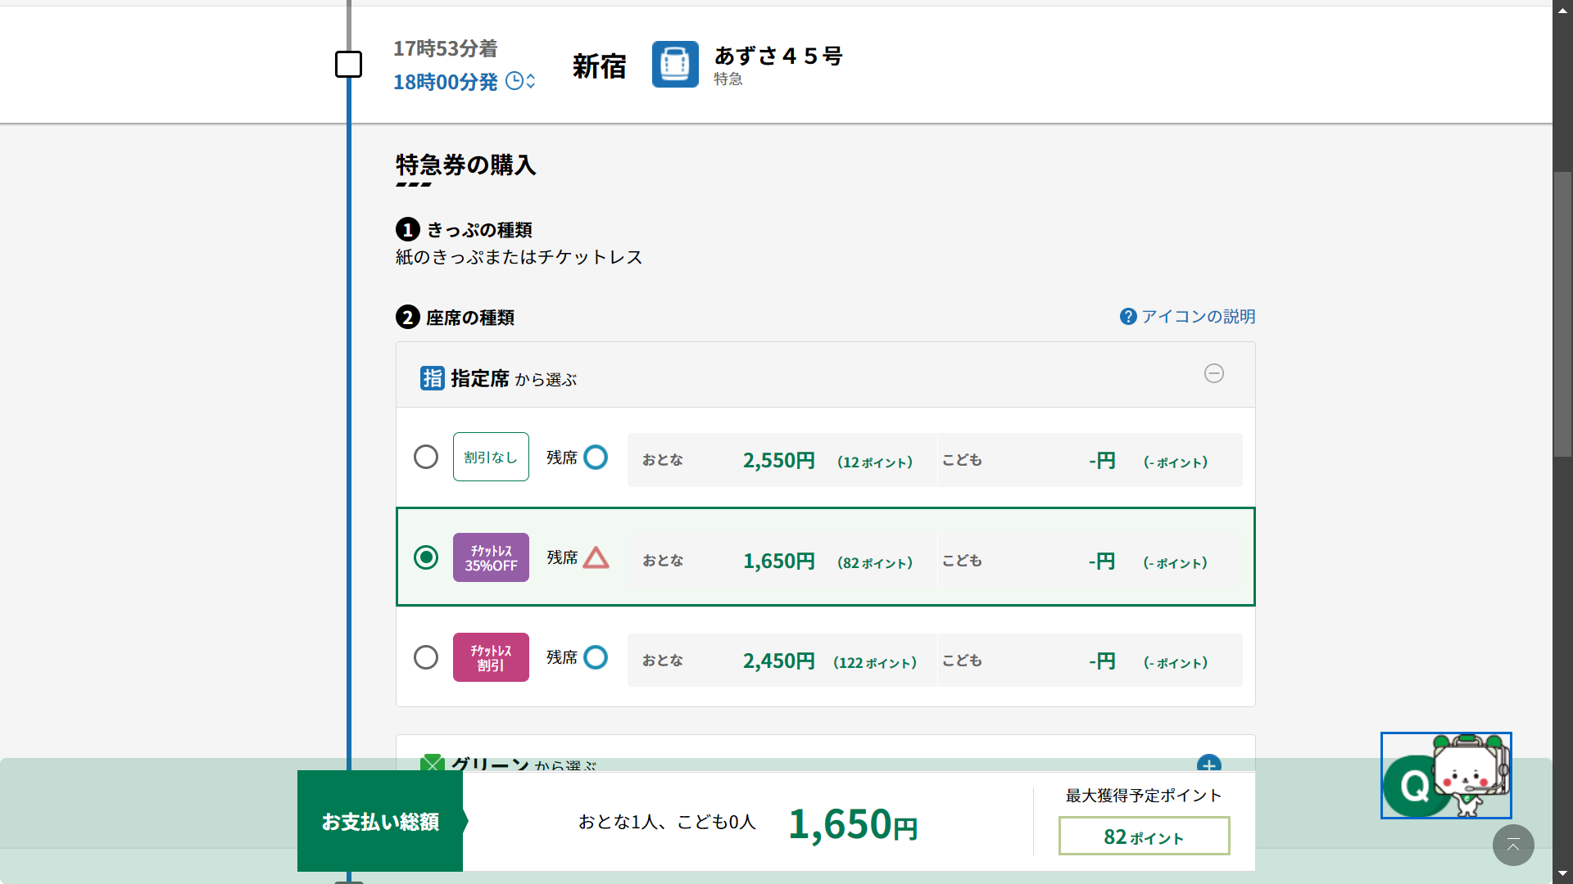Click the vertical scrollbar thumb
The height and width of the screenshot is (884, 1573).
tap(1562, 314)
